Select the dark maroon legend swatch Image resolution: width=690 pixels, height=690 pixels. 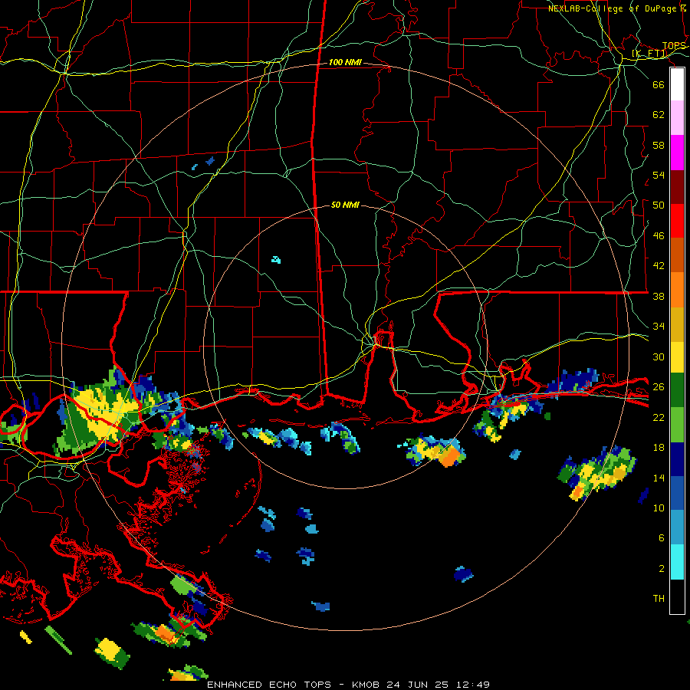(677, 187)
